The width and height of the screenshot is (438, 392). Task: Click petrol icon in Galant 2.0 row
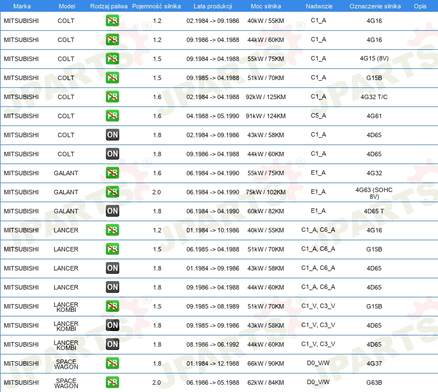(112, 192)
